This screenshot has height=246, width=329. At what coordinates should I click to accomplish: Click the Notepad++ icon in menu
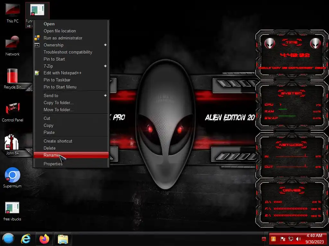pos(37,73)
